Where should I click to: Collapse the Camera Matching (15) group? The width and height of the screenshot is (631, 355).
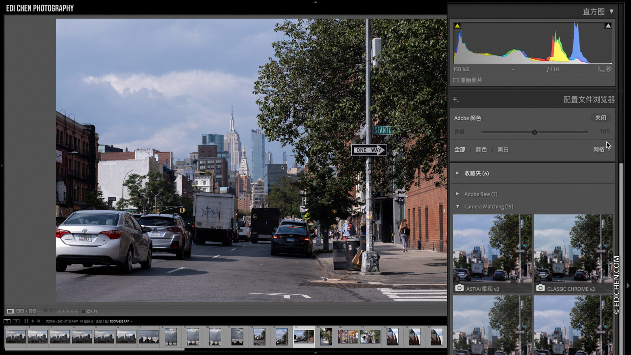pos(457,206)
